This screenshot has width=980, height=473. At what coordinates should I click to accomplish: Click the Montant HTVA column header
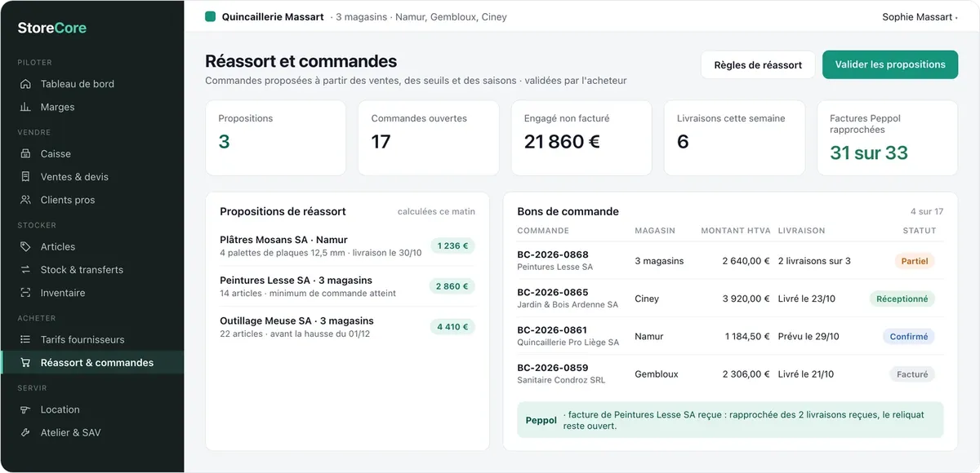coord(736,231)
